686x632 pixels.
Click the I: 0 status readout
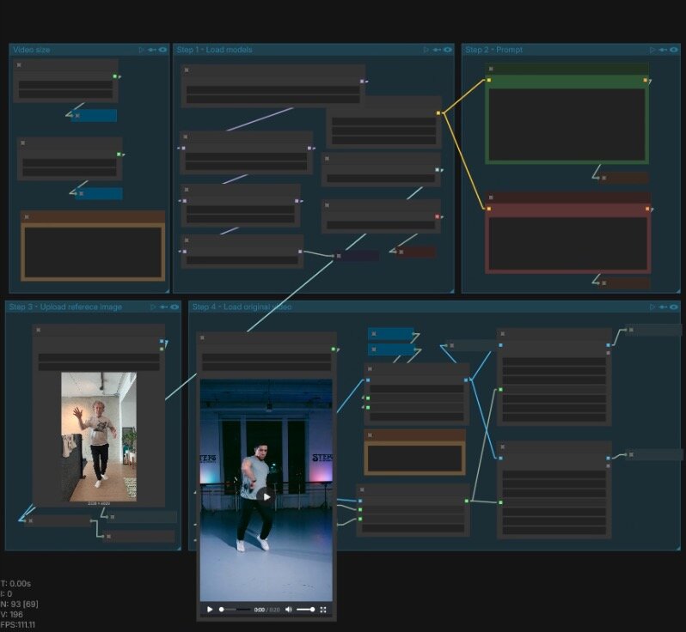click(x=7, y=593)
